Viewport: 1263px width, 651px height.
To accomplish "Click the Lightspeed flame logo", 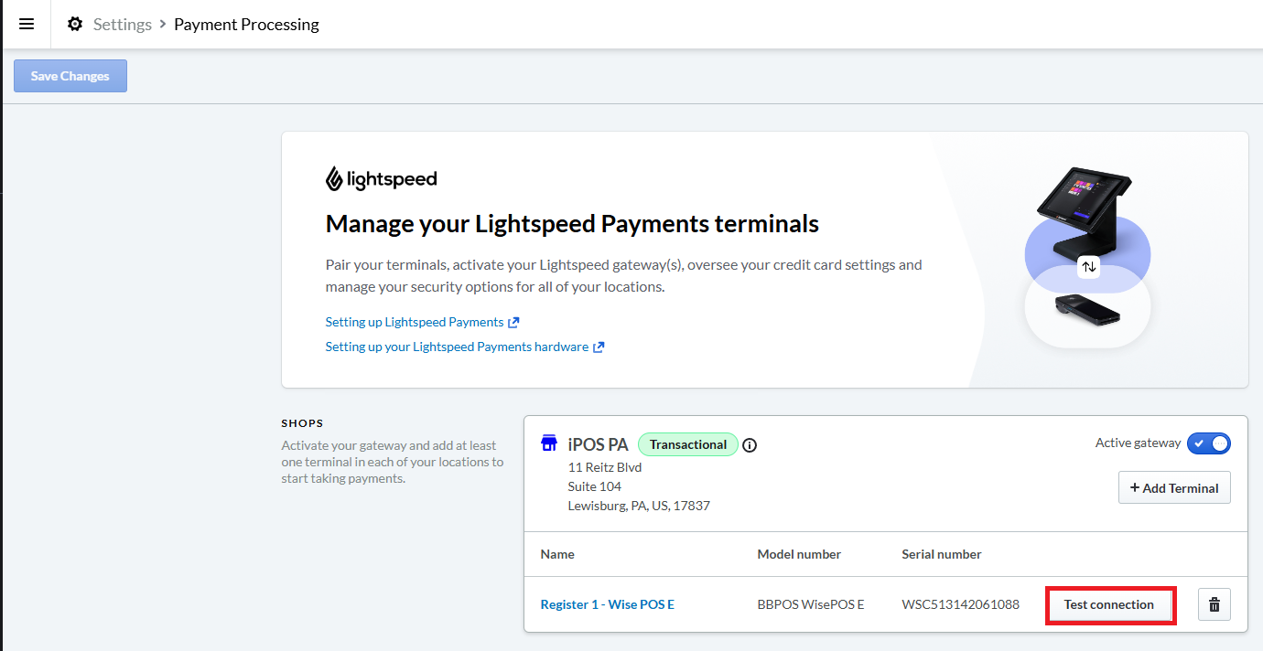I will coord(334,179).
